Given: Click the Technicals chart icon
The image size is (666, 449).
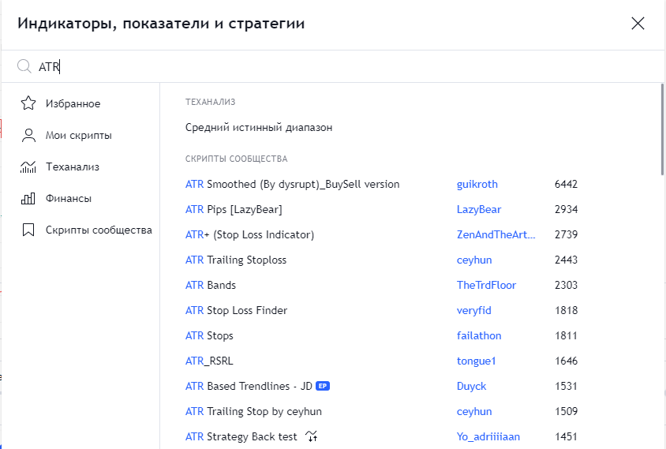Looking at the screenshot, I should [x=28, y=167].
